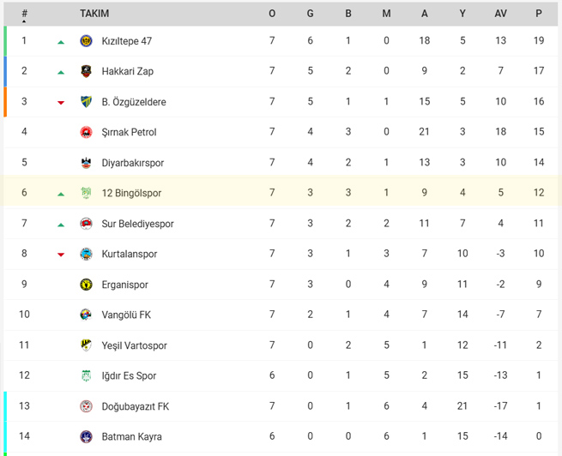Select the Diyarbakırspor club badge
This screenshot has height=456, width=562.
tap(86, 163)
